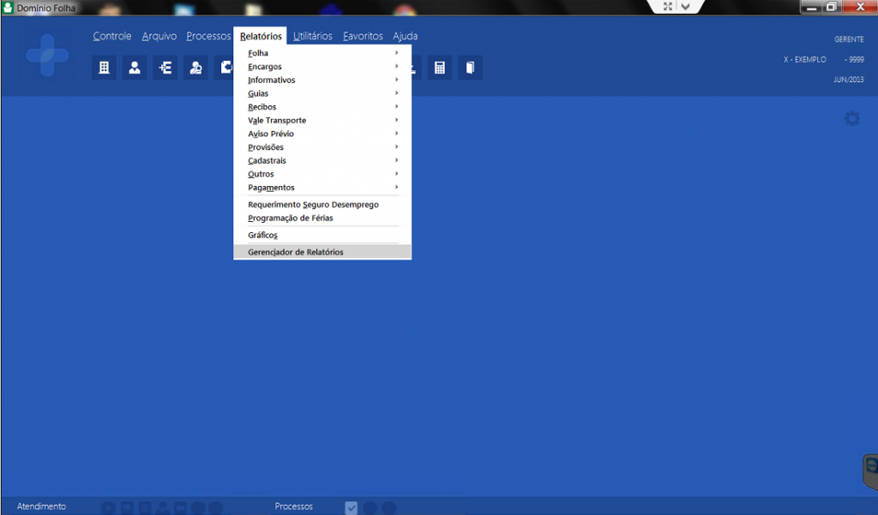Expand the Vale Transporte submenu
878x515 pixels.
[322, 120]
